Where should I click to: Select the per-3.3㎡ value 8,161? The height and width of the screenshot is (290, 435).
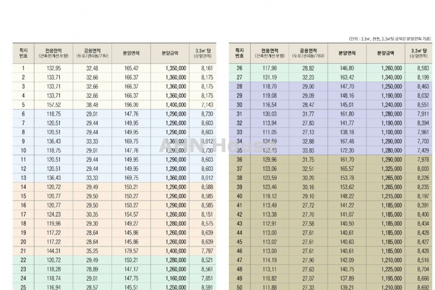(207, 68)
